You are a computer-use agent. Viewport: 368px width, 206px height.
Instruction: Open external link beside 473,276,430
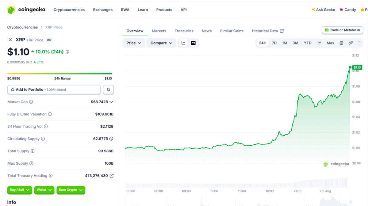[x=112, y=176]
